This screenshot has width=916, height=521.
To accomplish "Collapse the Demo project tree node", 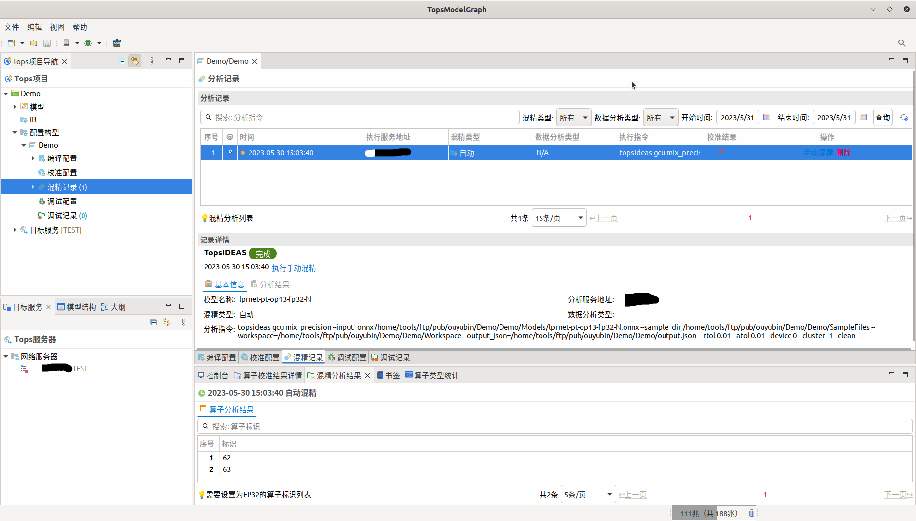I will pos(6,93).
